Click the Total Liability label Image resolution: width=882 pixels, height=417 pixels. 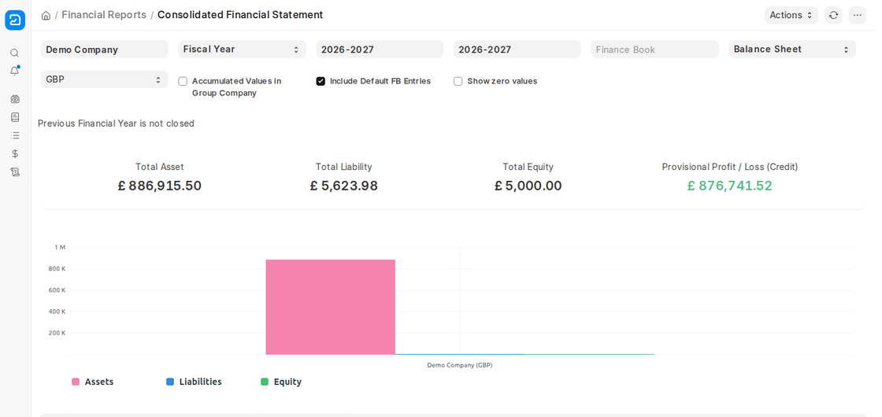click(x=343, y=167)
